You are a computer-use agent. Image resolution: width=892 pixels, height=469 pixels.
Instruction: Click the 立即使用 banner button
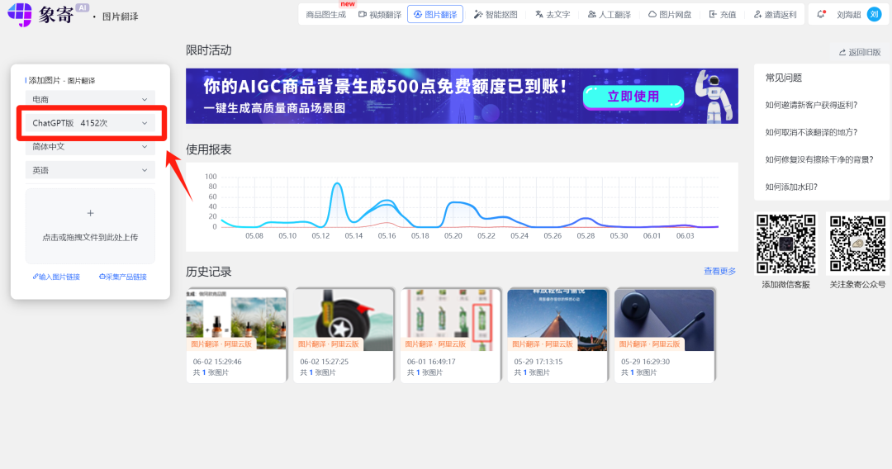click(633, 96)
